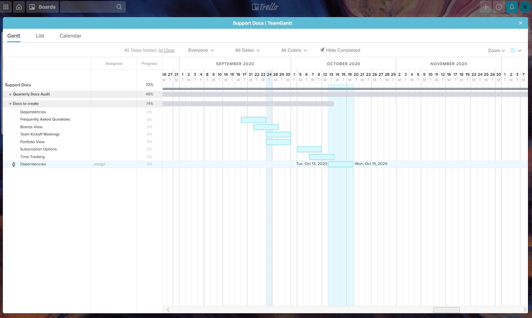Open the Zoom dropdown
532x318 pixels.
pos(496,51)
